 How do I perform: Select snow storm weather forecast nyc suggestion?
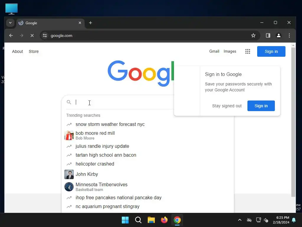pos(148,124)
